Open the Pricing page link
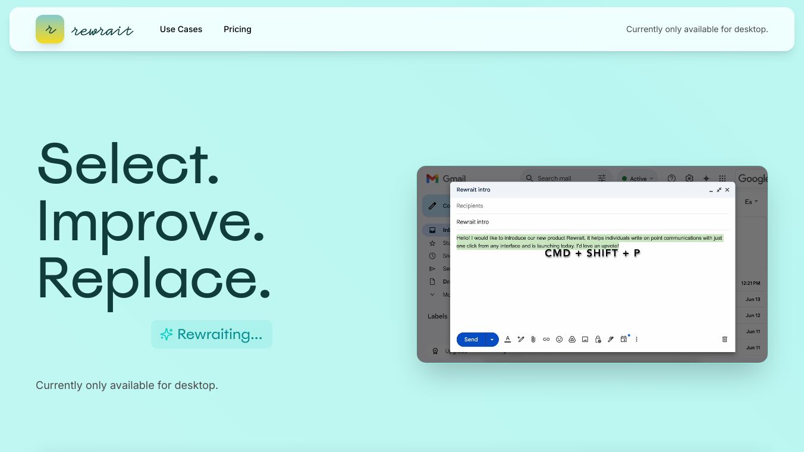The height and width of the screenshot is (452, 804). [237, 29]
